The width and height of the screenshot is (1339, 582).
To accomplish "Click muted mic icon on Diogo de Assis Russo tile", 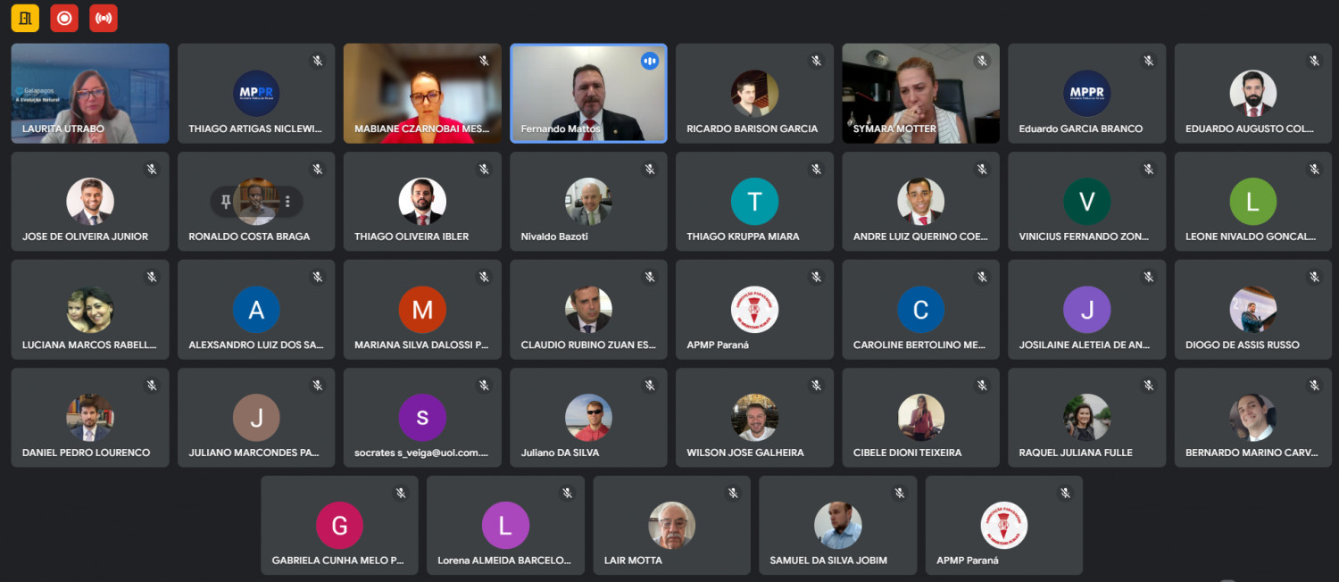I will 1314,277.
